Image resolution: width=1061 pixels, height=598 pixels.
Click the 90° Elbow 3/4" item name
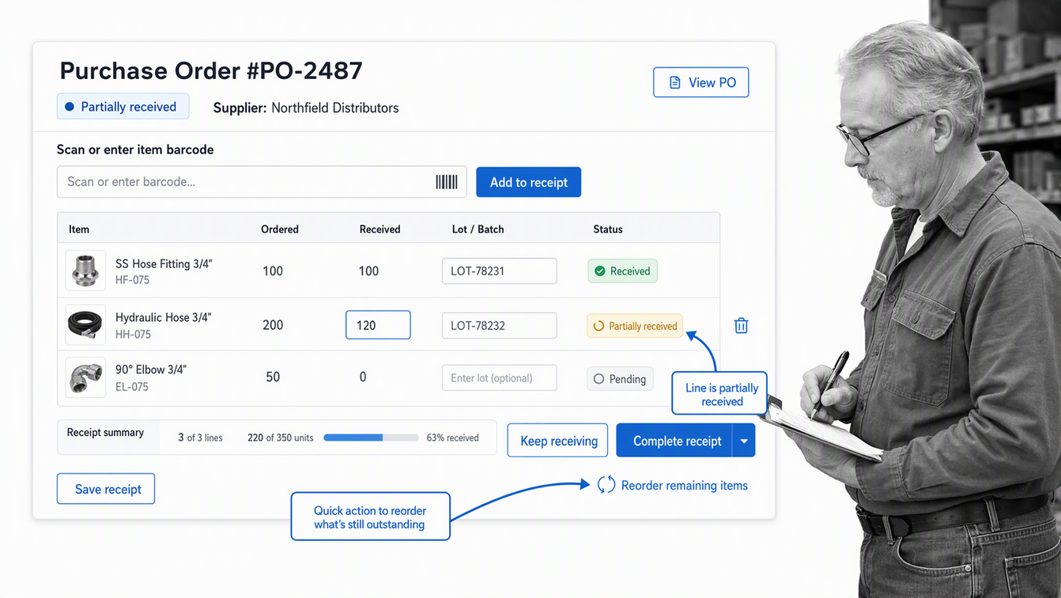point(151,369)
